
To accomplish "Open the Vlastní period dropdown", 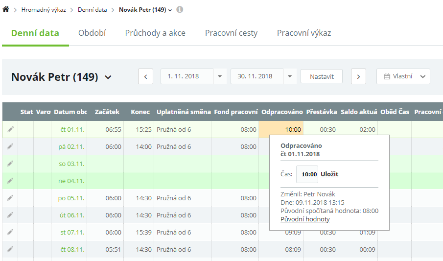I will tap(403, 76).
